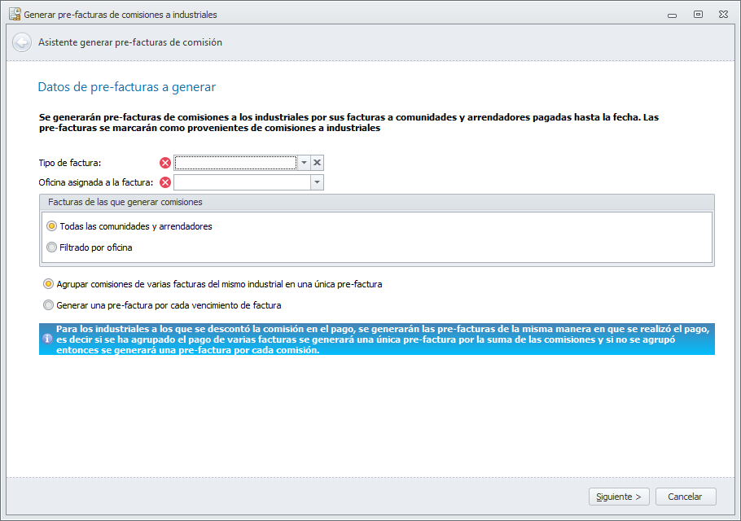Click the Oficina asignada a la factura label
This screenshot has width=741, height=521.
pyautogui.click(x=96, y=182)
